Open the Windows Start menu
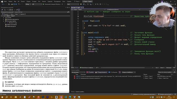Screen dimensions: 177x99 click(x=2, y=97)
